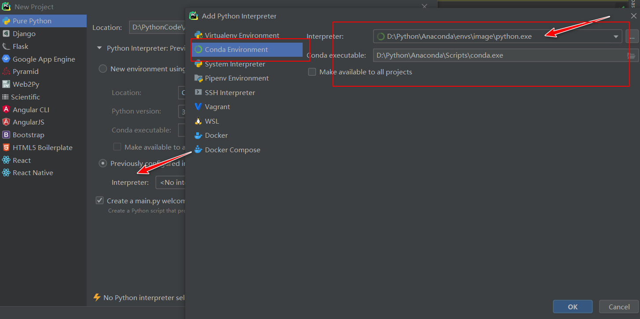Select Conda Environment in the list
Screen dimensions: 640x319
tap(247, 49)
